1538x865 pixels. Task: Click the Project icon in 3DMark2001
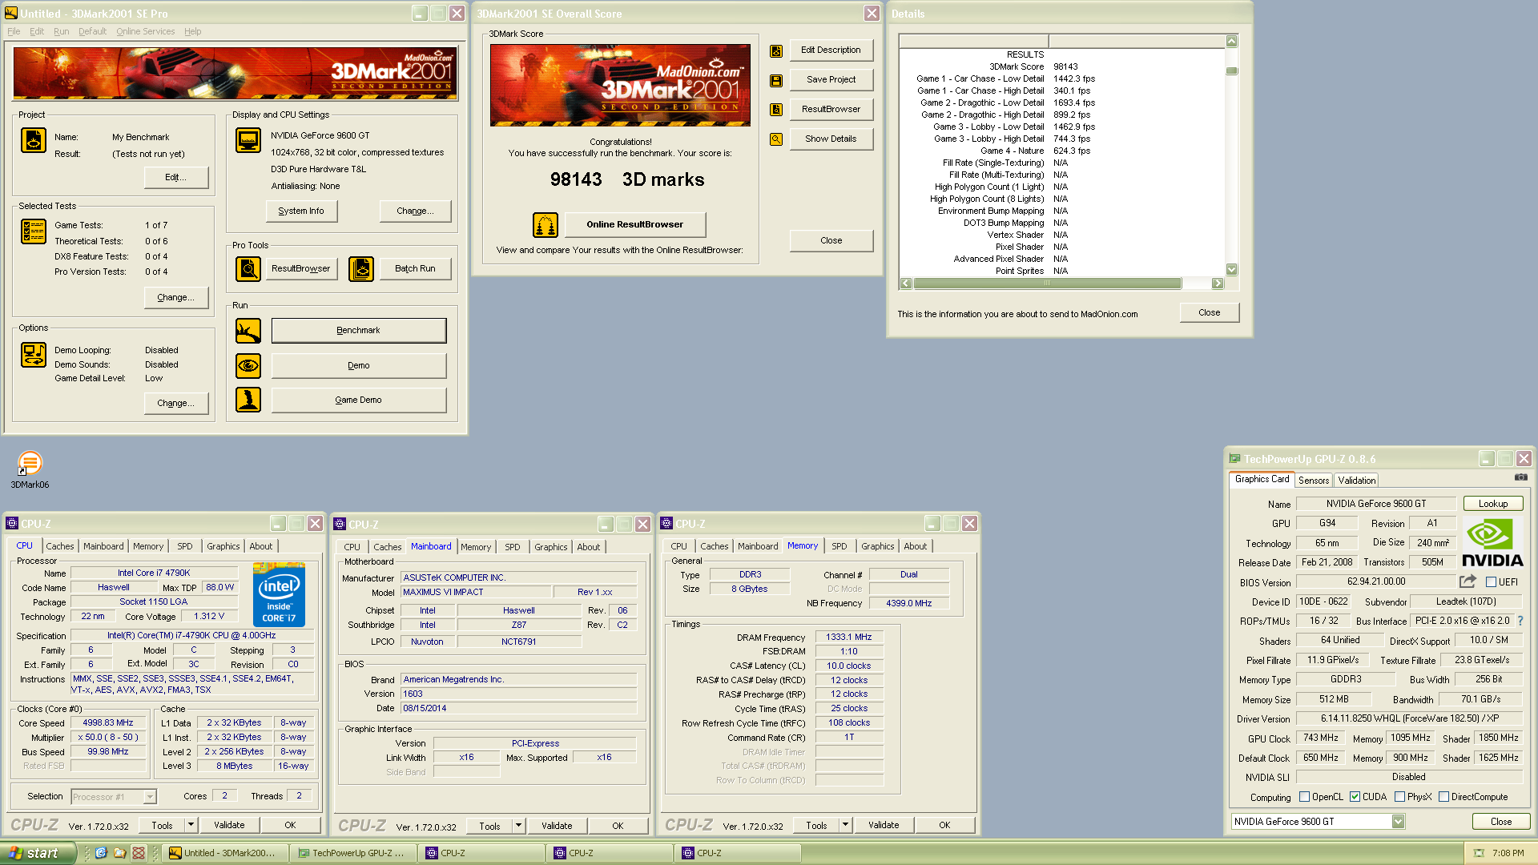tap(34, 139)
